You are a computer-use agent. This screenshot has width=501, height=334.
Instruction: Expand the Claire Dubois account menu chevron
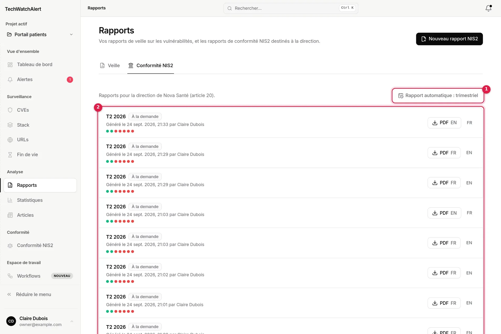click(72, 321)
